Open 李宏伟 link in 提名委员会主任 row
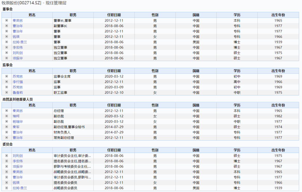Screen dimensions: 302x192 (18, 161)
